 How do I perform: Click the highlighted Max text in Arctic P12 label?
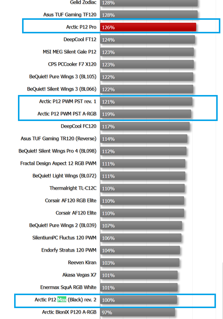pos(62,300)
